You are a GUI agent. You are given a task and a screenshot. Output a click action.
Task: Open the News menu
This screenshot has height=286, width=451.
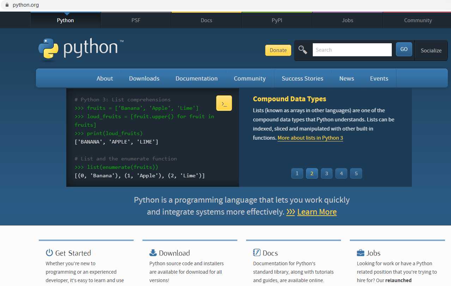[x=347, y=78]
